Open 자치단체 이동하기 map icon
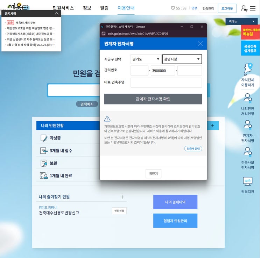The height and width of the screenshot is (258, 260). pos(248,69)
